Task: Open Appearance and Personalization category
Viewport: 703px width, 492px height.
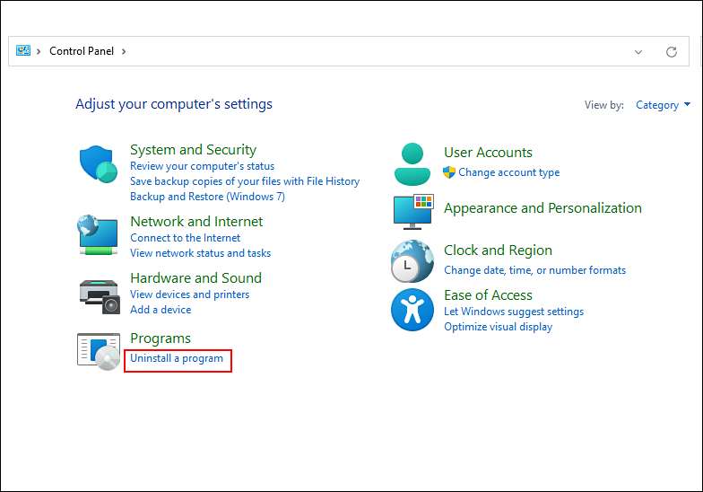Action: (x=542, y=208)
